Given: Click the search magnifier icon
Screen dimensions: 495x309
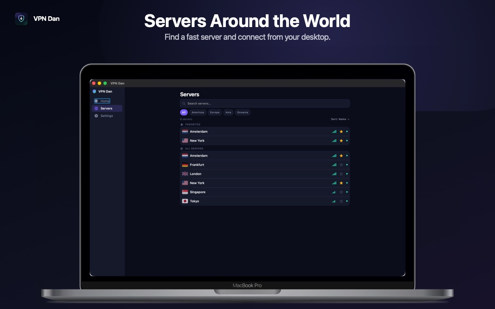Looking at the screenshot, I should [x=184, y=104].
